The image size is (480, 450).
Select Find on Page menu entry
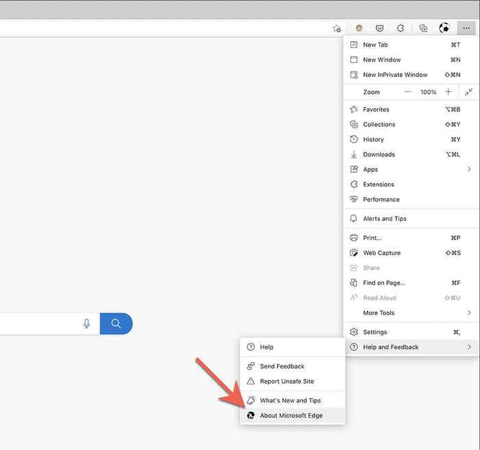[x=411, y=283]
